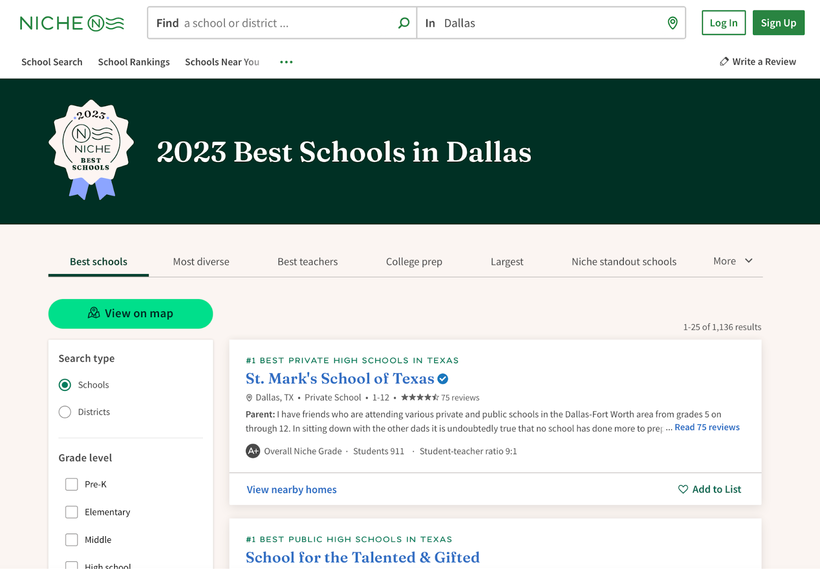The width and height of the screenshot is (820, 569).
Task: Check the Elementary grade level box
Action: (72, 512)
